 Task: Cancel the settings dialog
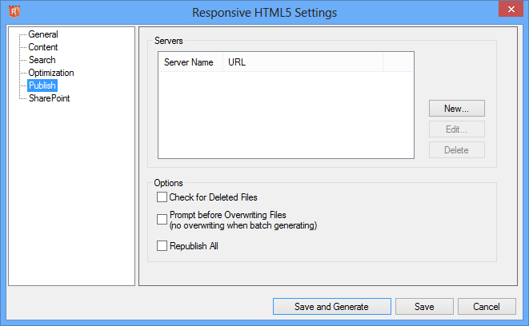point(486,307)
